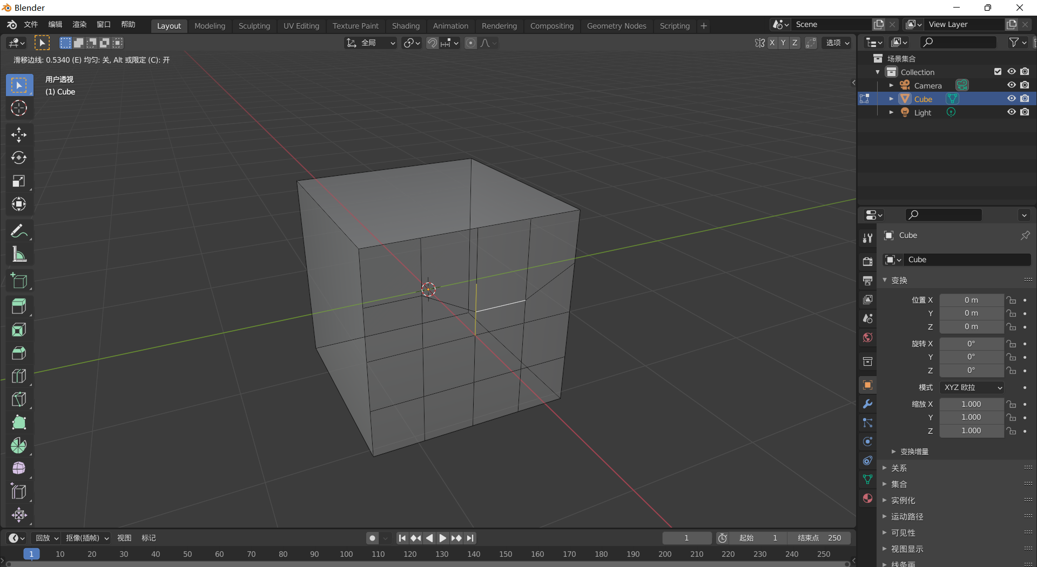Open the Material properties tab
This screenshot has width=1037, height=567.
click(x=867, y=498)
